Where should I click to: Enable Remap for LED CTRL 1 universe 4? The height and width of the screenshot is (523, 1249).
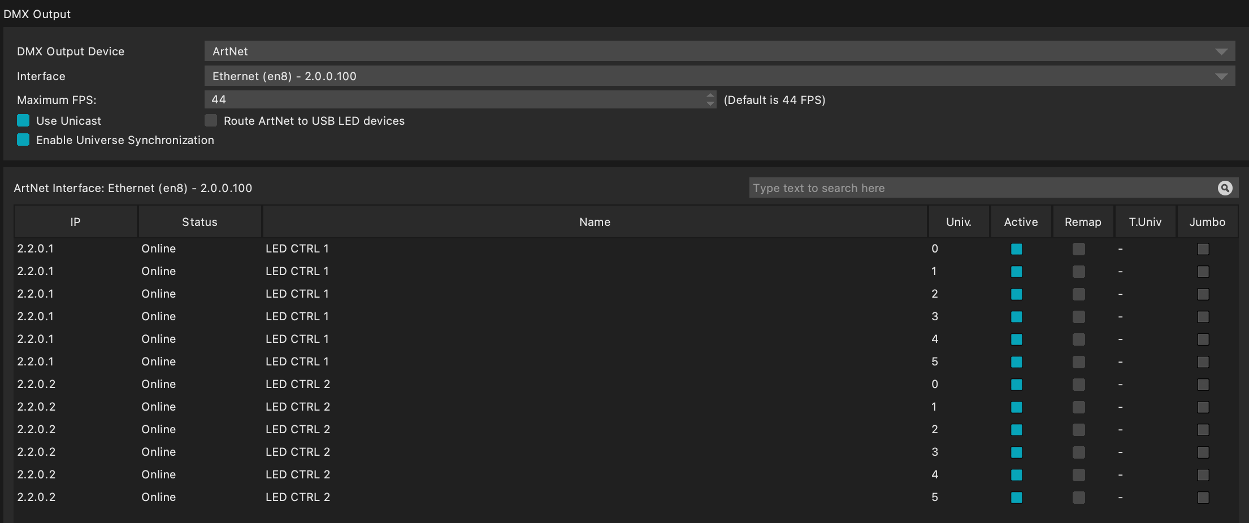pos(1079,339)
